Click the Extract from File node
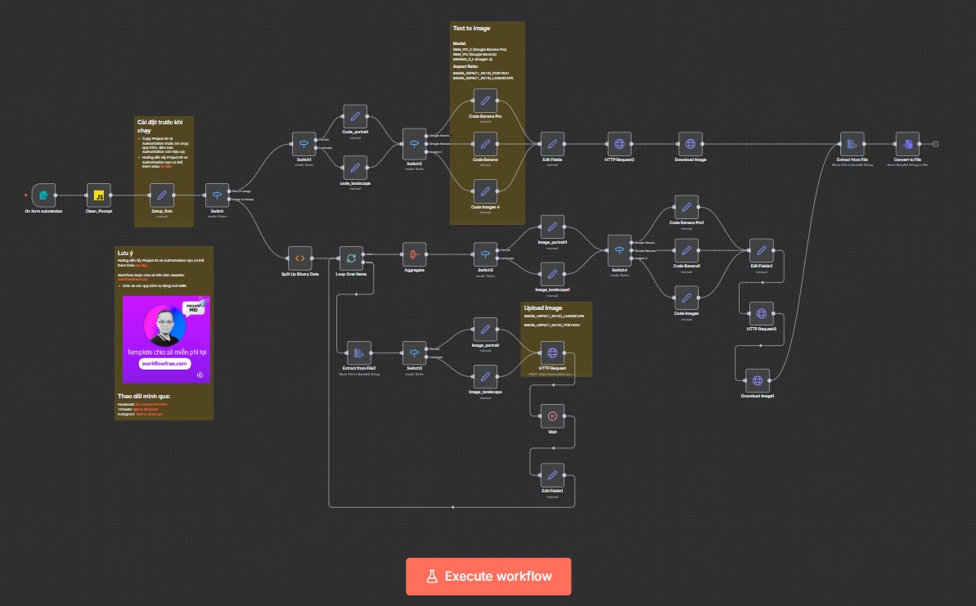Screen dimensions: 976x606 click(852, 143)
